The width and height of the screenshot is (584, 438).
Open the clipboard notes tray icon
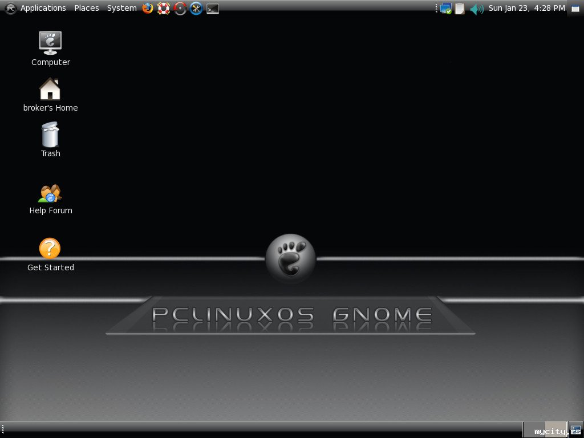[x=460, y=9]
